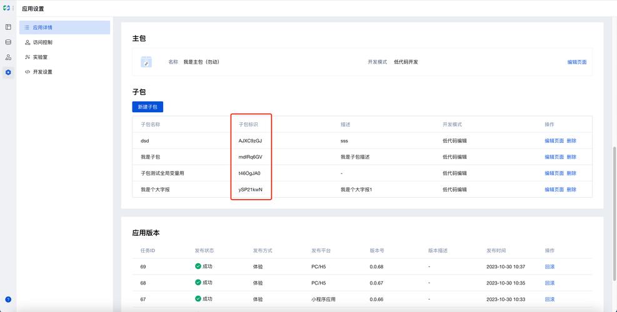Click the 发布状态 column header
The width and height of the screenshot is (617, 312).
point(204,251)
